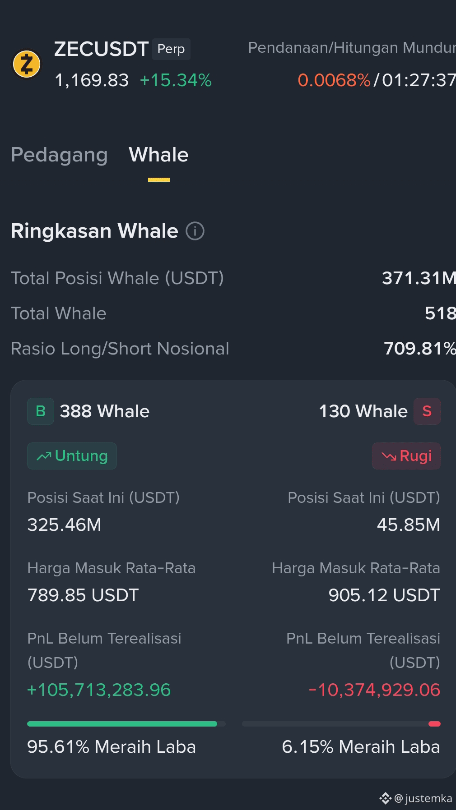456x810 pixels.
Task: Select the Whale tab
Action: pos(158,155)
